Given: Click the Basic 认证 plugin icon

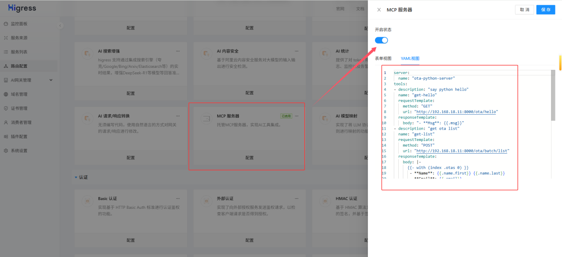Looking at the screenshot, I should point(87,201).
